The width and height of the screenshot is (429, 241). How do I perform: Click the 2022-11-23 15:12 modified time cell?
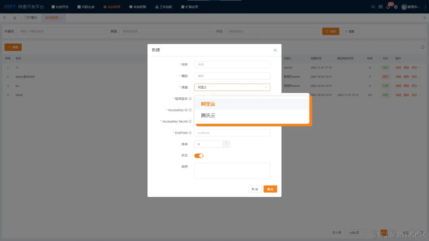(348, 95)
